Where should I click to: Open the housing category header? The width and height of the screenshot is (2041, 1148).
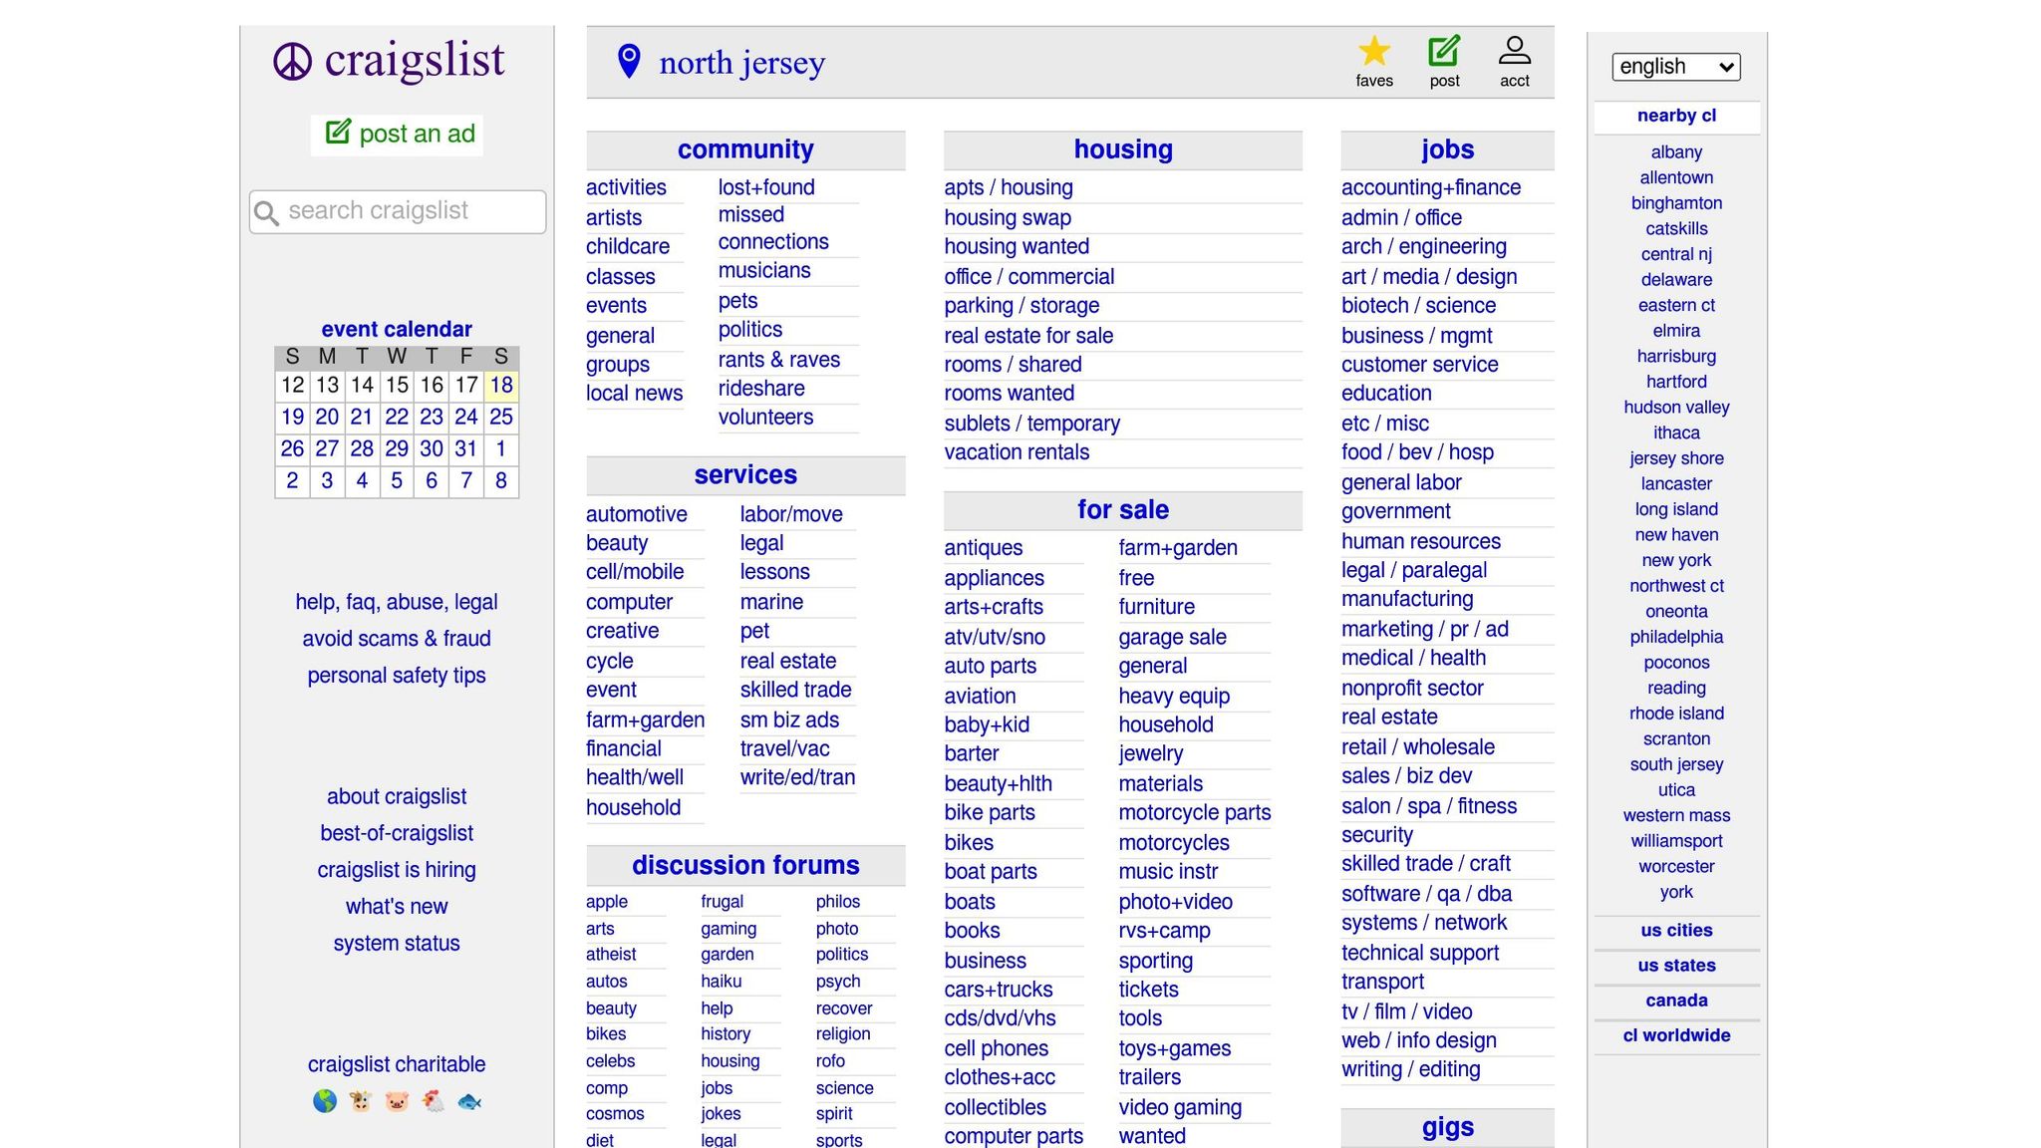coord(1122,149)
